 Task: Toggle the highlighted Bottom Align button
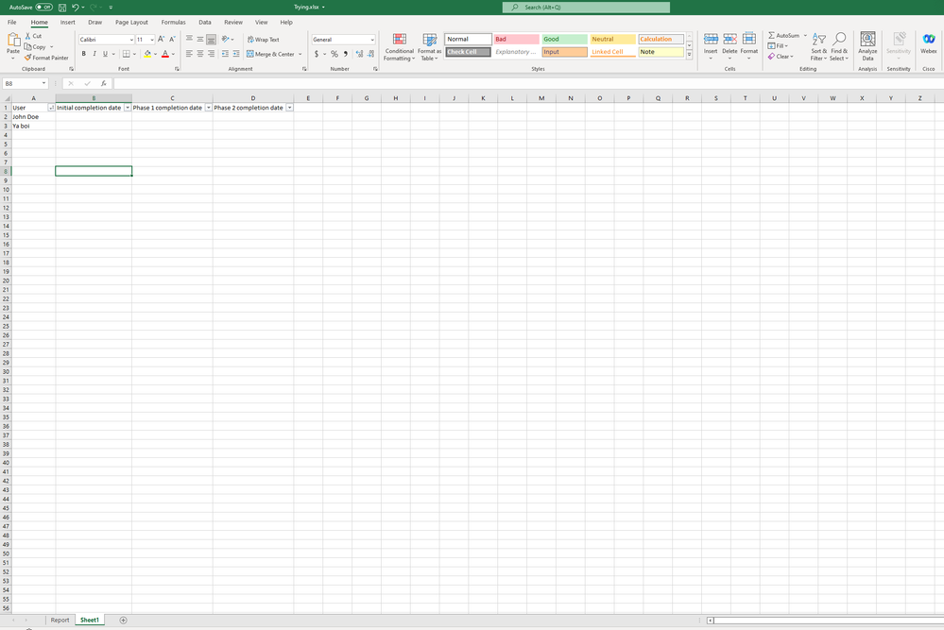[211, 39]
